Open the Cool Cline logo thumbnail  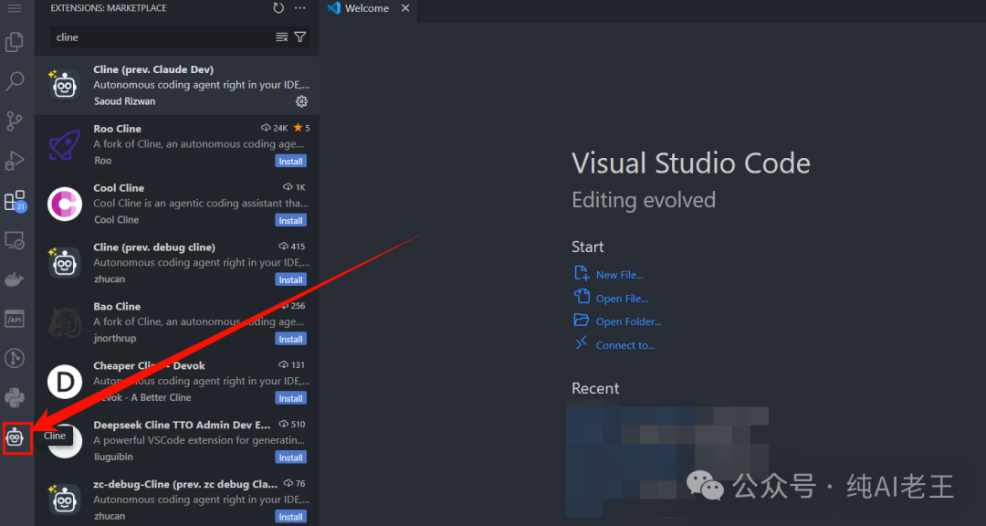tap(65, 204)
